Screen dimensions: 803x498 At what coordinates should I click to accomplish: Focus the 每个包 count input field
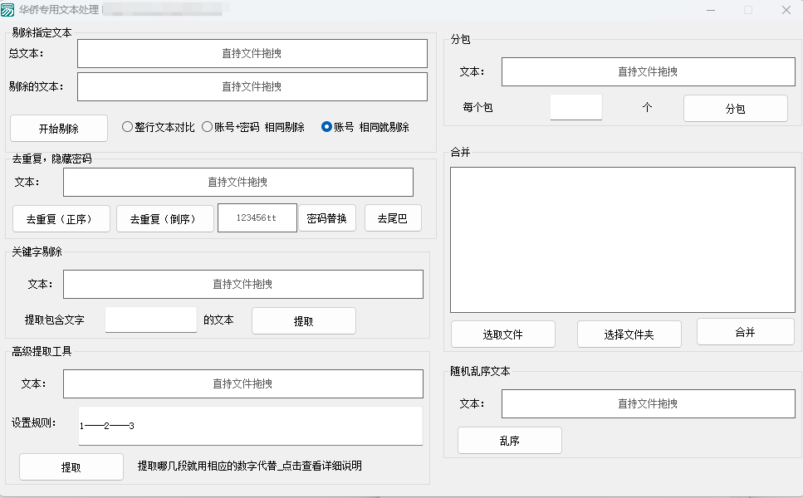point(575,107)
